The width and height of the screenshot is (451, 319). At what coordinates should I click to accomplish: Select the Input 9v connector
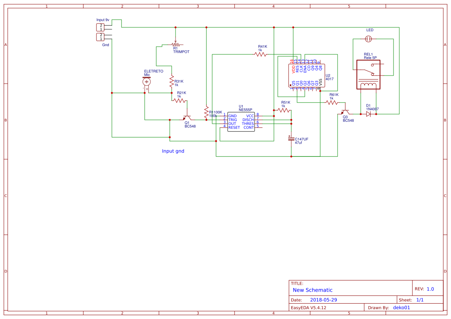click(100, 27)
